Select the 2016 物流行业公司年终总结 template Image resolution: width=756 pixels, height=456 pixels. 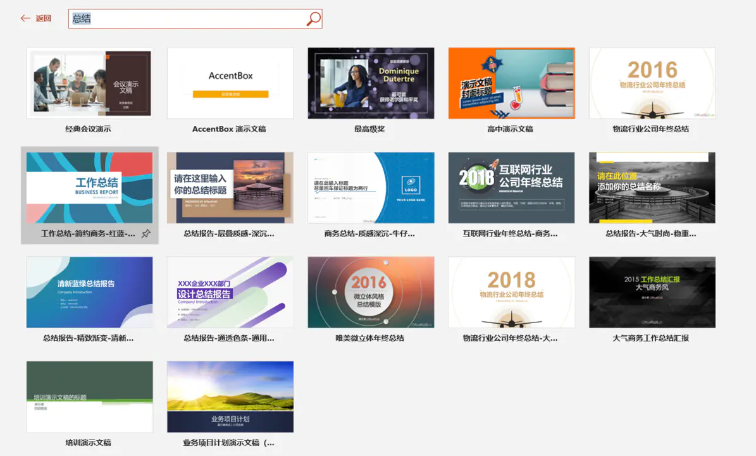click(652, 83)
